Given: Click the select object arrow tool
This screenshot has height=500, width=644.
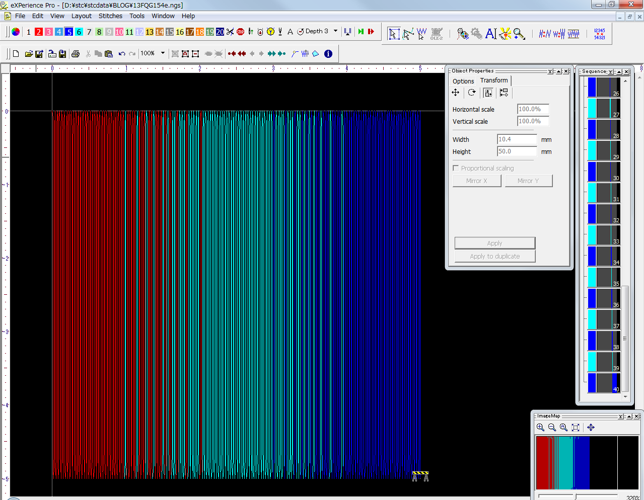Looking at the screenshot, I should (x=394, y=34).
